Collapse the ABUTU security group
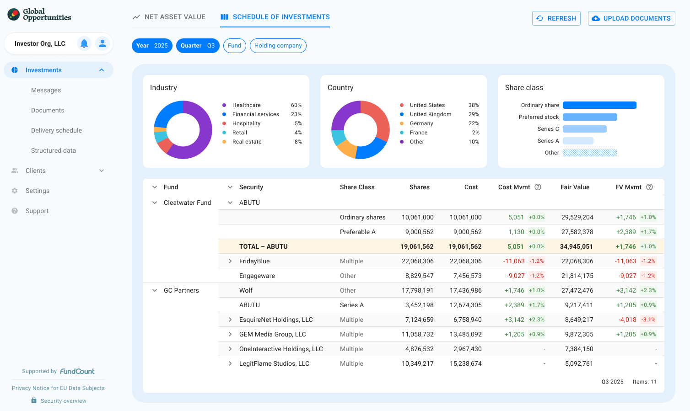690x411 pixels. click(230, 203)
